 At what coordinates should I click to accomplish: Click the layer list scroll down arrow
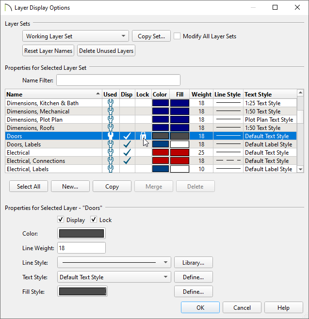[300, 169]
